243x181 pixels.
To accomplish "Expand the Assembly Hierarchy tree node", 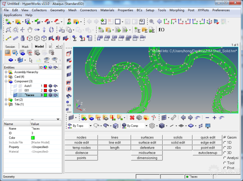I will (x=6, y=72).
